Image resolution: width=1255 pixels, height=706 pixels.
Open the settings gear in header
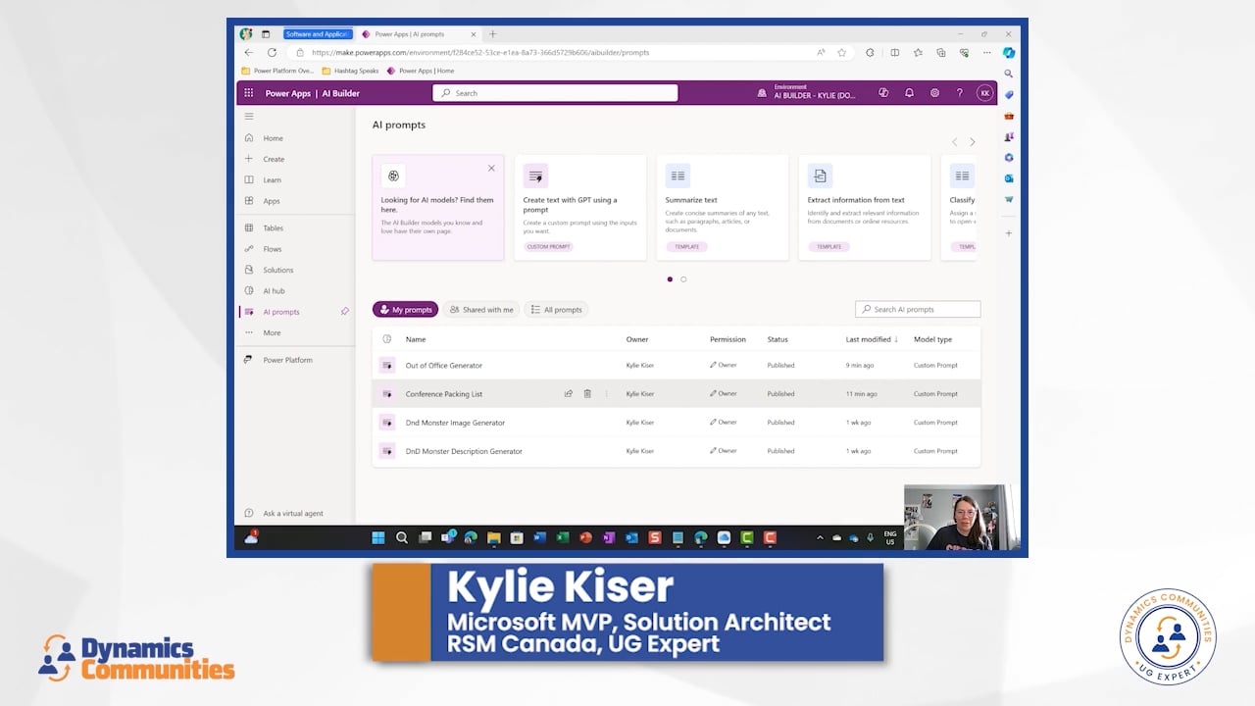[x=934, y=93]
